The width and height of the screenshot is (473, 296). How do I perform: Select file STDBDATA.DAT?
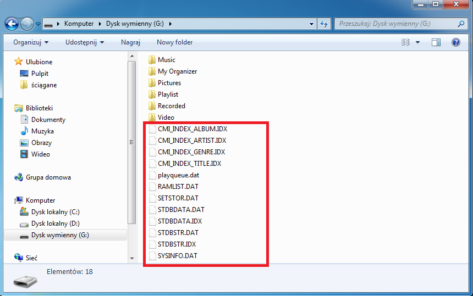[x=181, y=210]
